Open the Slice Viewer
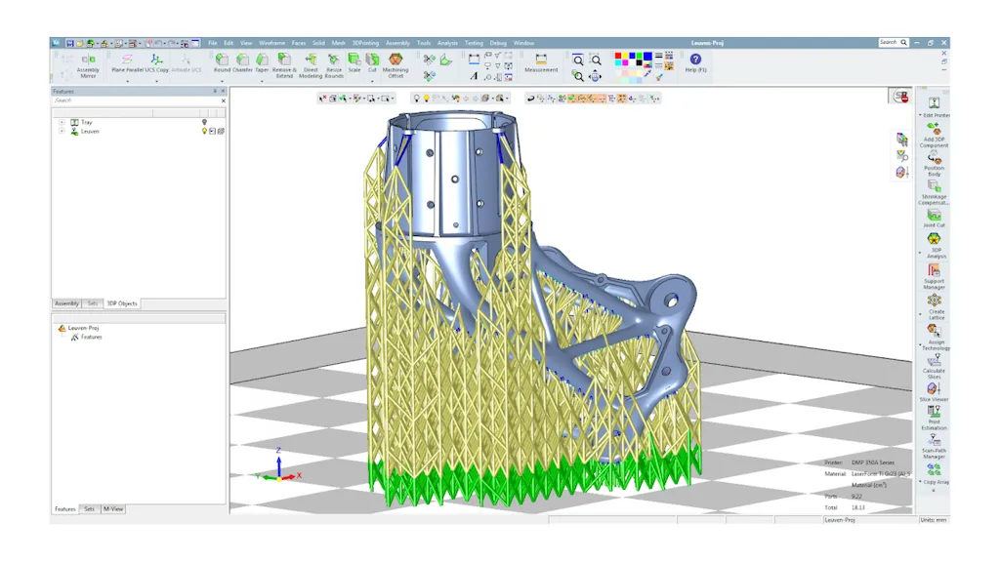Image resolution: width=1000 pixels, height=562 pixels. click(x=934, y=392)
